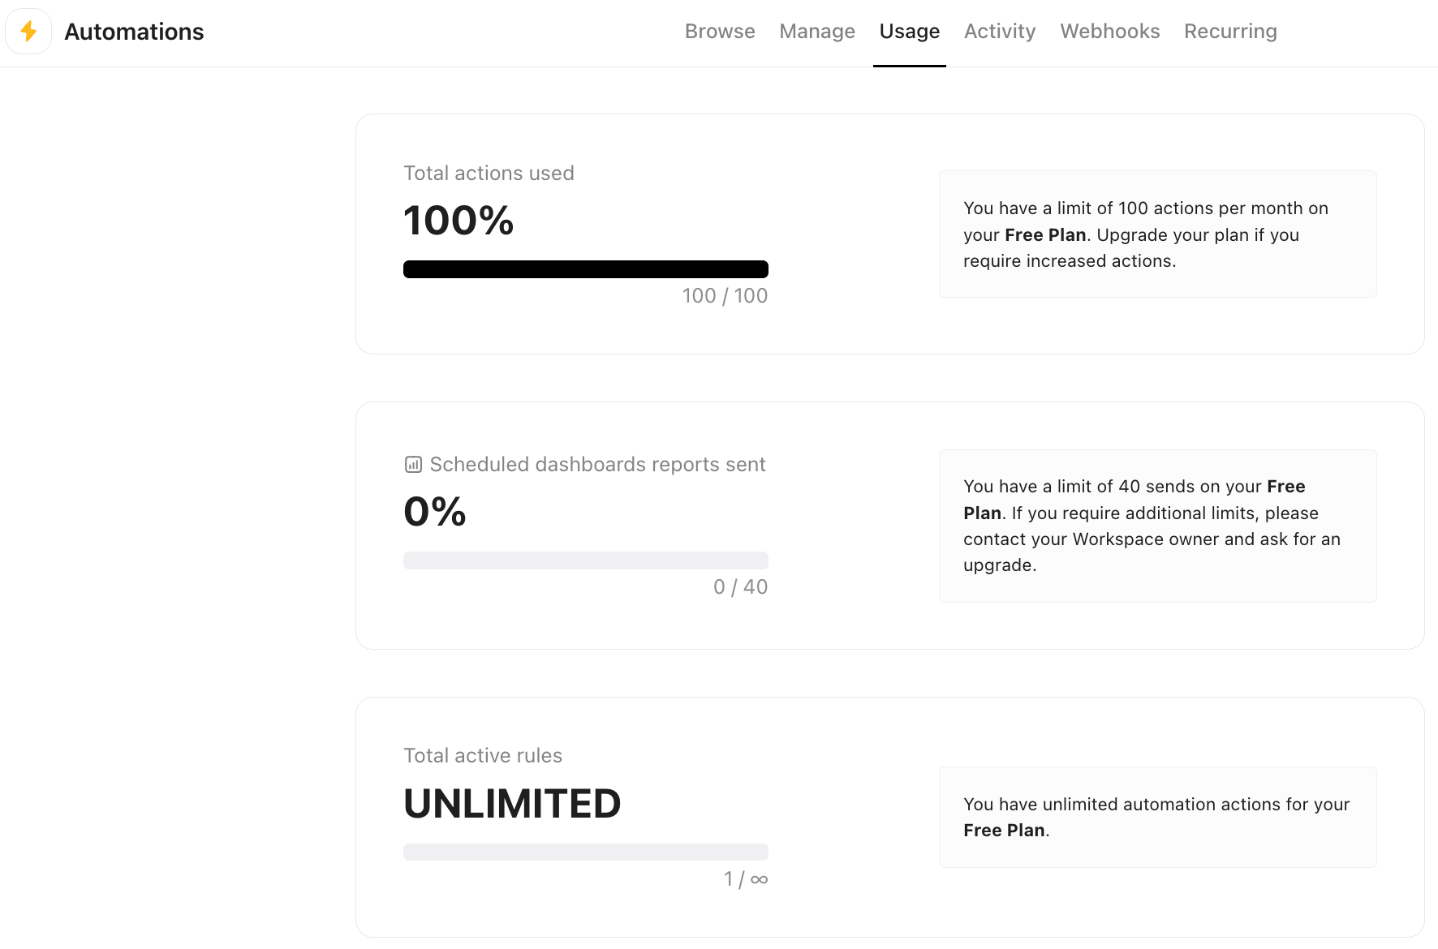
Task: Click the total actions used progress bar
Action: click(585, 269)
